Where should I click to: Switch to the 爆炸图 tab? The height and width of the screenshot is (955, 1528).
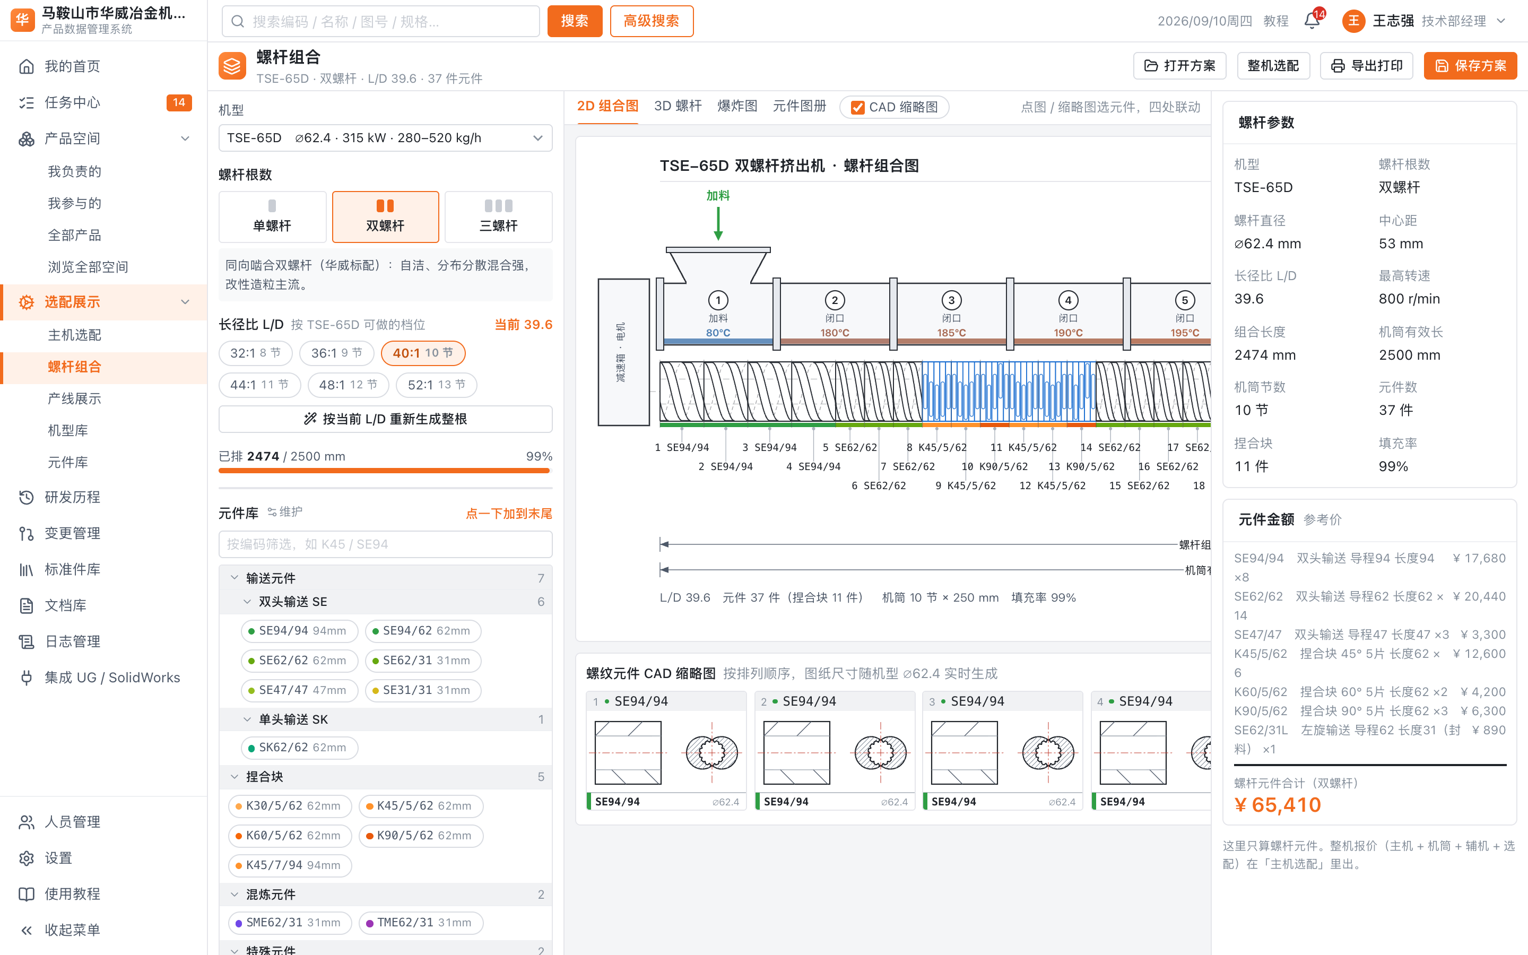(x=737, y=106)
